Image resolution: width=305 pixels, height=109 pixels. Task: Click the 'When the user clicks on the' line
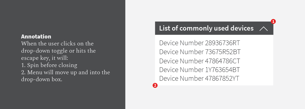(x=57, y=44)
